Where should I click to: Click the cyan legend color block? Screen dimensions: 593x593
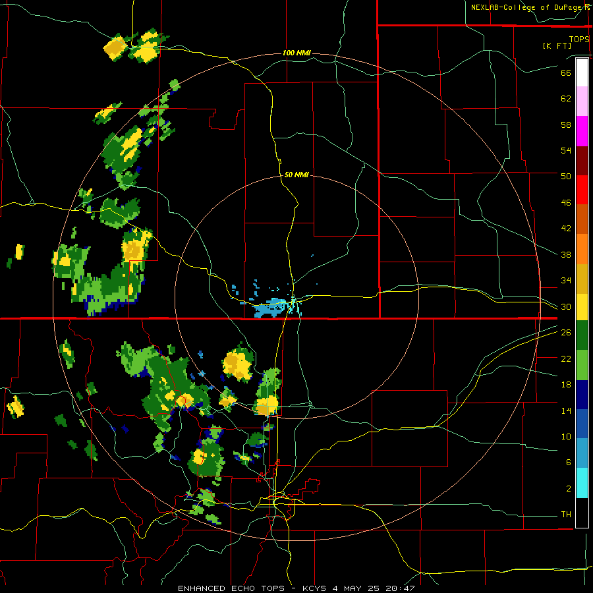click(582, 483)
